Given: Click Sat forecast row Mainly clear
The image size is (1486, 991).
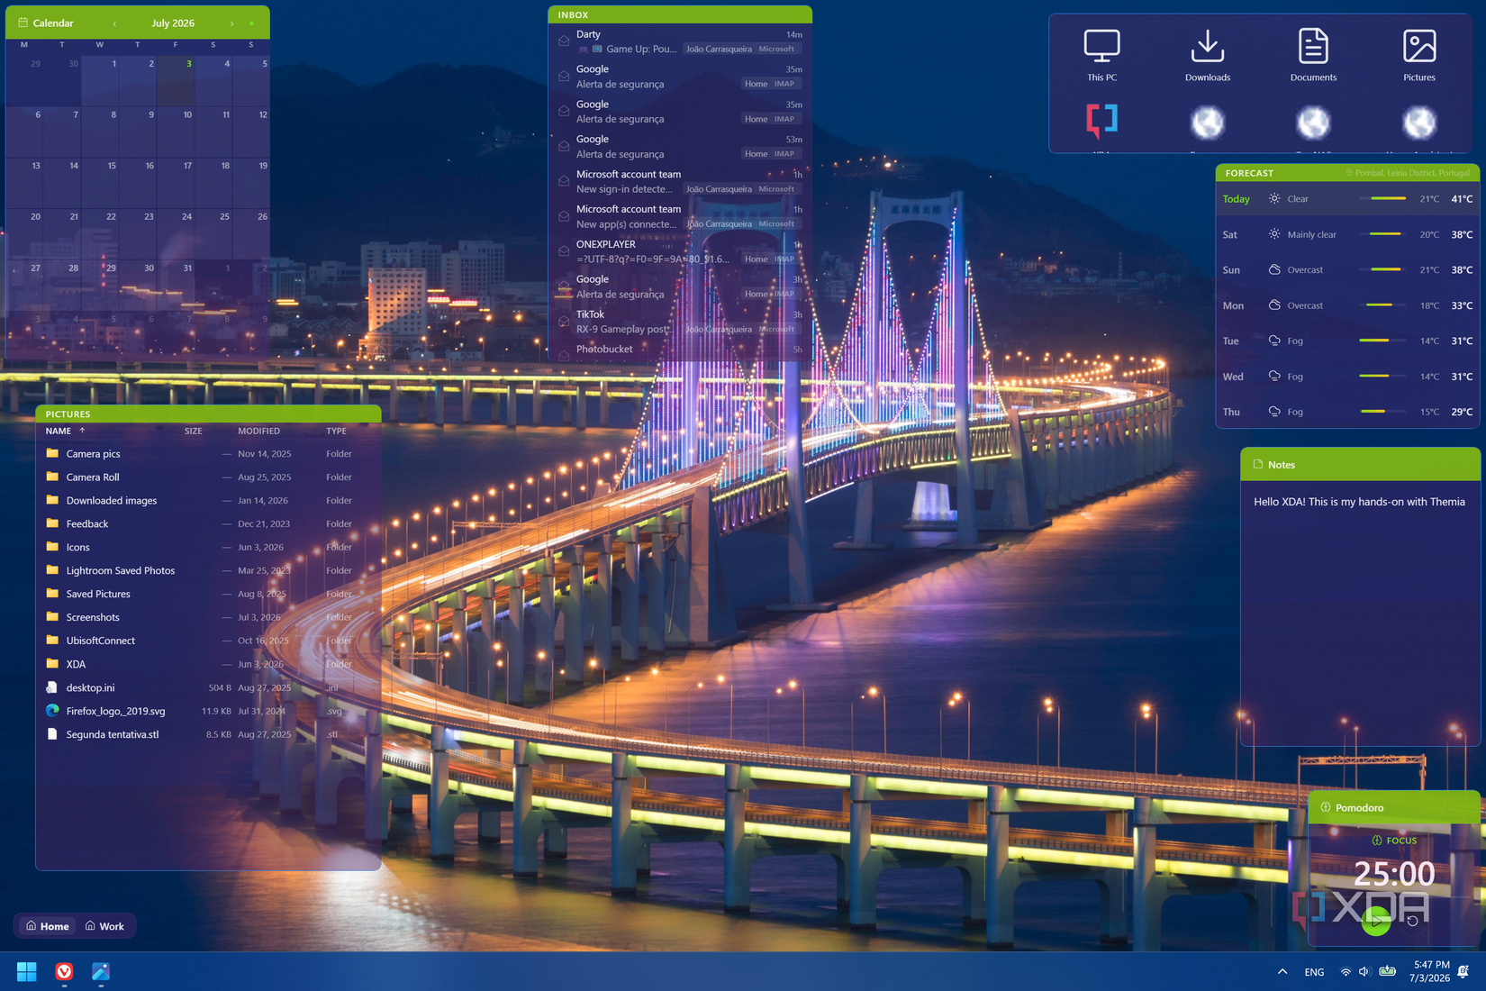Looking at the screenshot, I should [1347, 234].
